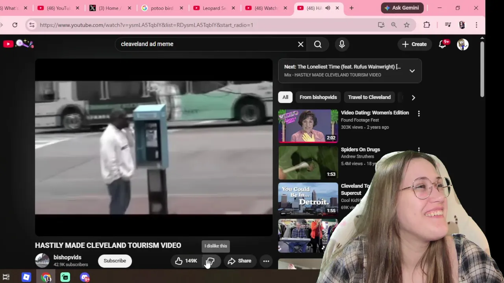Open options for Video Dating: Women's Edition
504x283 pixels.
[419, 114]
